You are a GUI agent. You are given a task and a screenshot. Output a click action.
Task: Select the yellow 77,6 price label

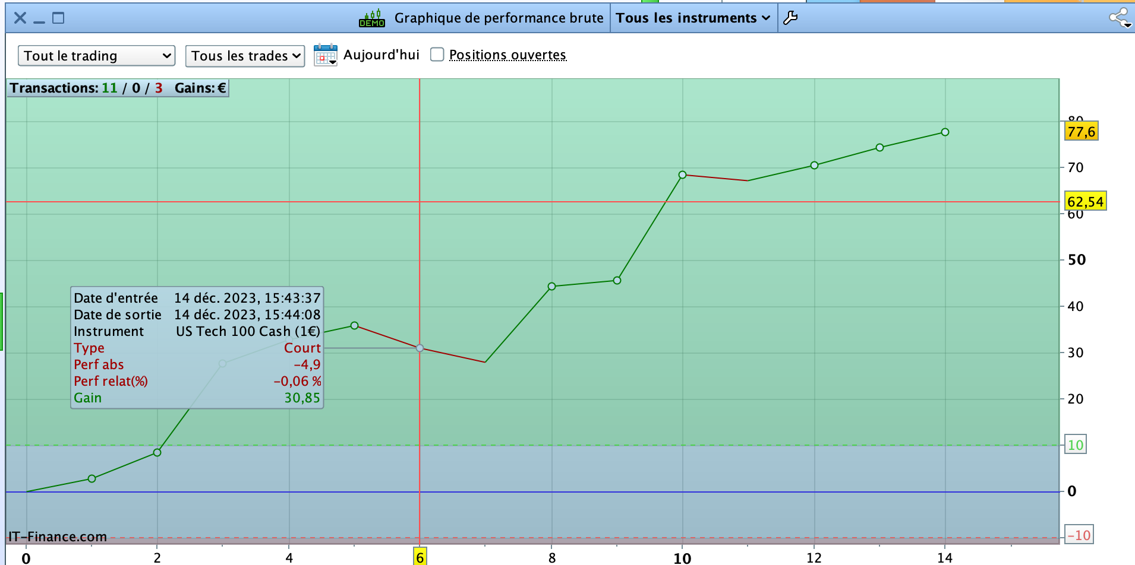click(x=1082, y=131)
